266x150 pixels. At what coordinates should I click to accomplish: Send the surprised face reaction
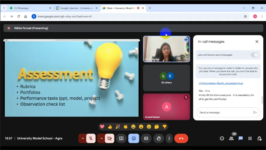(141, 127)
